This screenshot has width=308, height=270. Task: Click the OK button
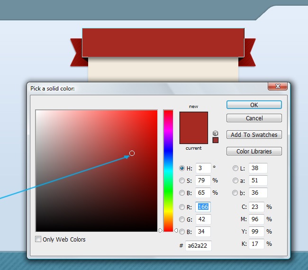254,105
